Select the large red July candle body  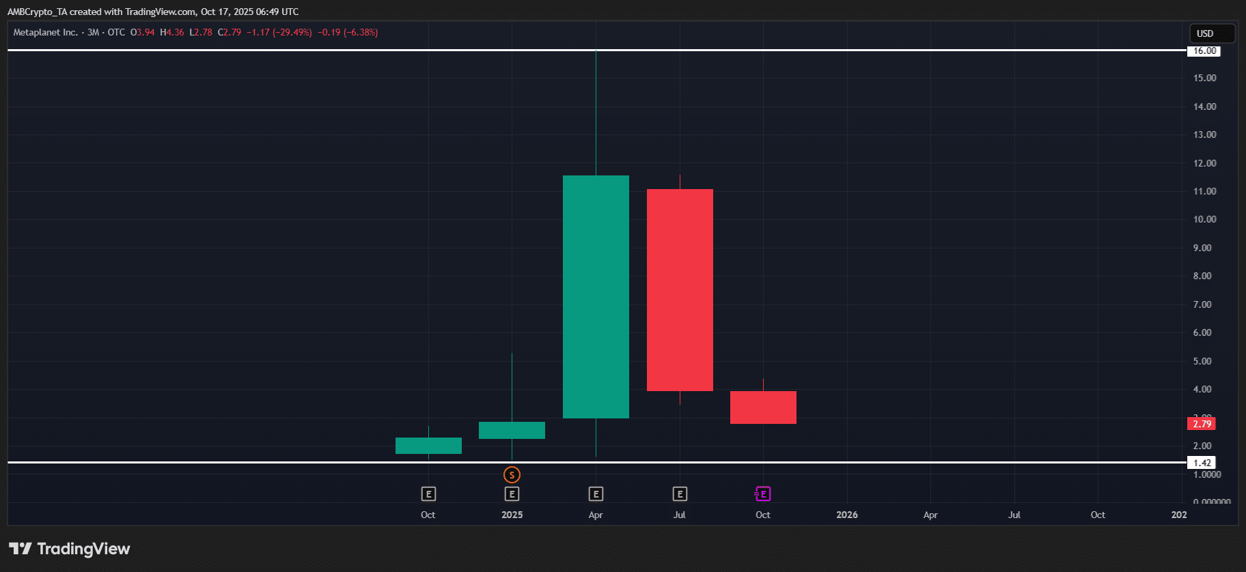[x=680, y=290]
